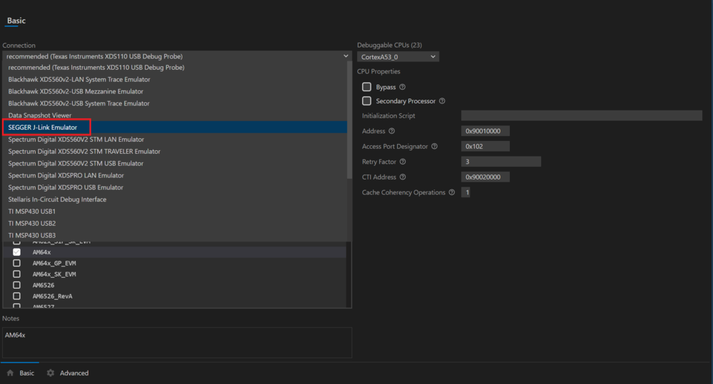Image resolution: width=713 pixels, height=384 pixels.
Task: Click the CTI Address field 0x90020000
Action: click(x=485, y=177)
